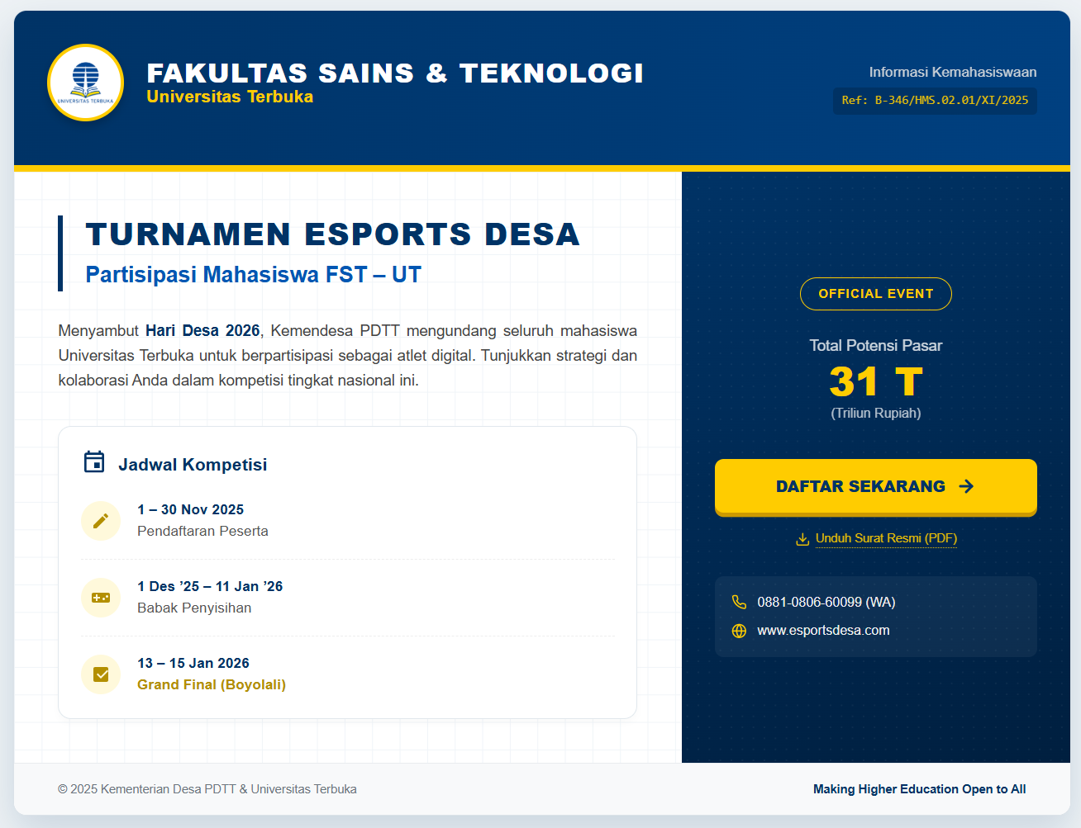Click the pencil icon for Pendaftaran Peserta
Screen dimensions: 1081x828
pyautogui.click(x=101, y=521)
